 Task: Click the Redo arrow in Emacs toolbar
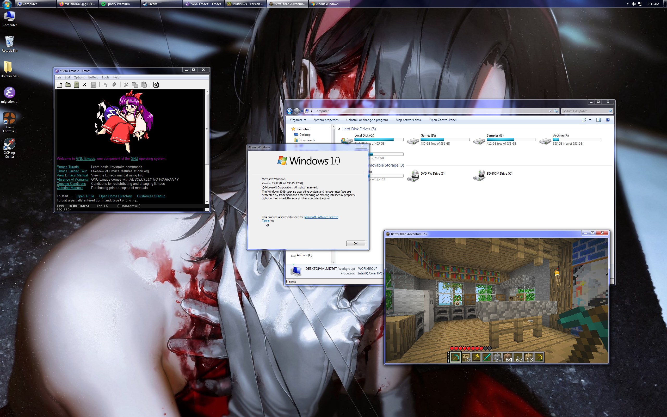(114, 85)
